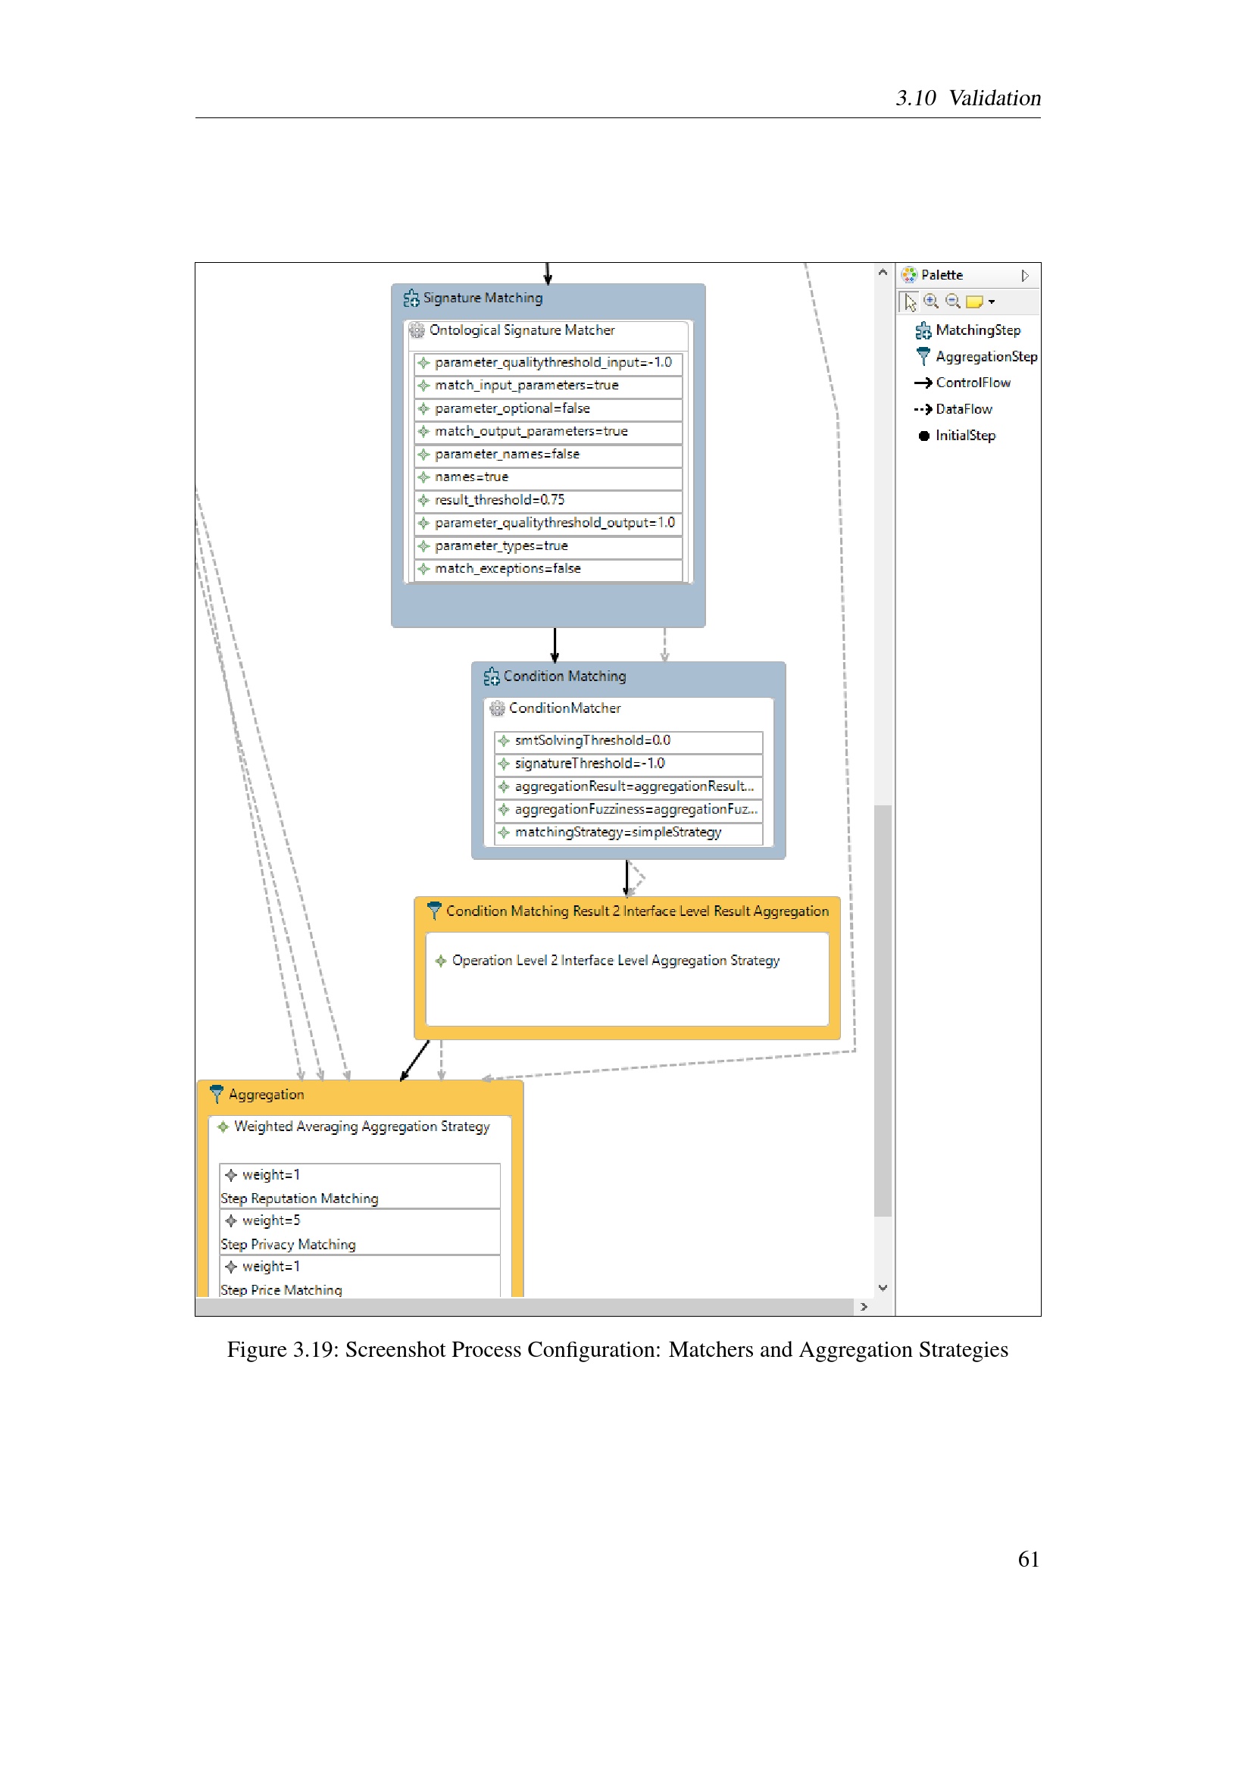
Task: Pick the ControlFlow connection tool
Action: 962,383
